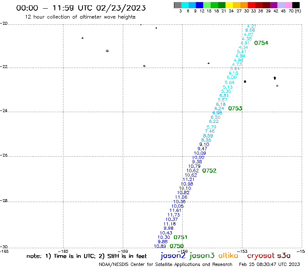
Task: Click the wave height value 10.09
Action: coord(200,153)
